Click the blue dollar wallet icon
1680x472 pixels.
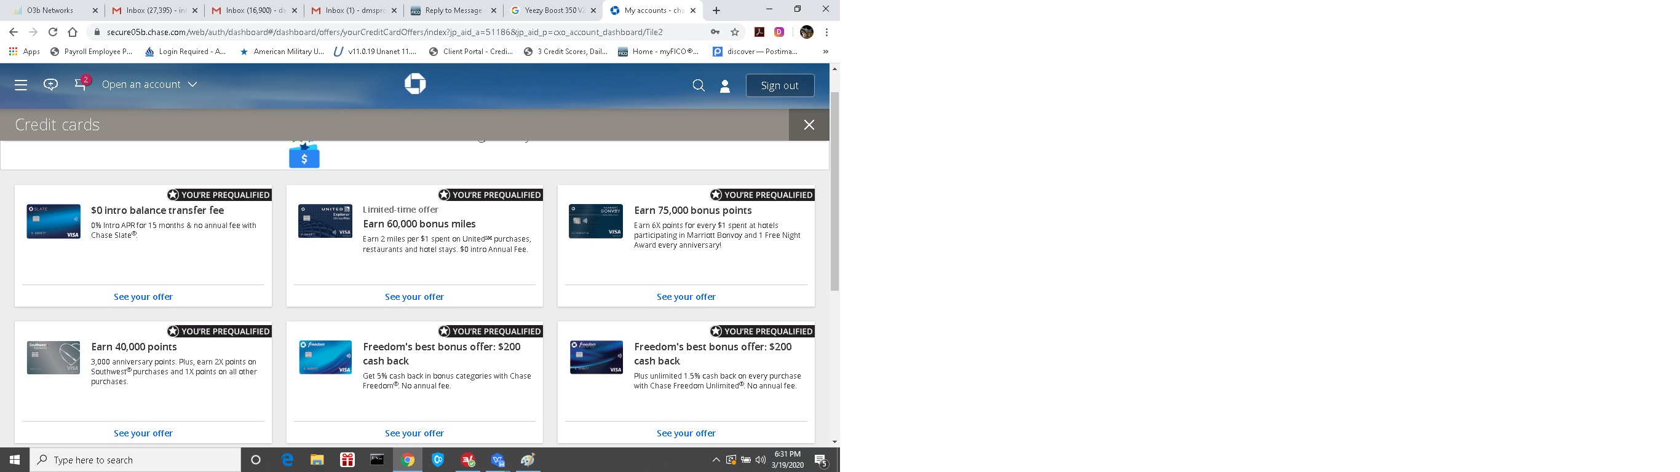coord(304,155)
